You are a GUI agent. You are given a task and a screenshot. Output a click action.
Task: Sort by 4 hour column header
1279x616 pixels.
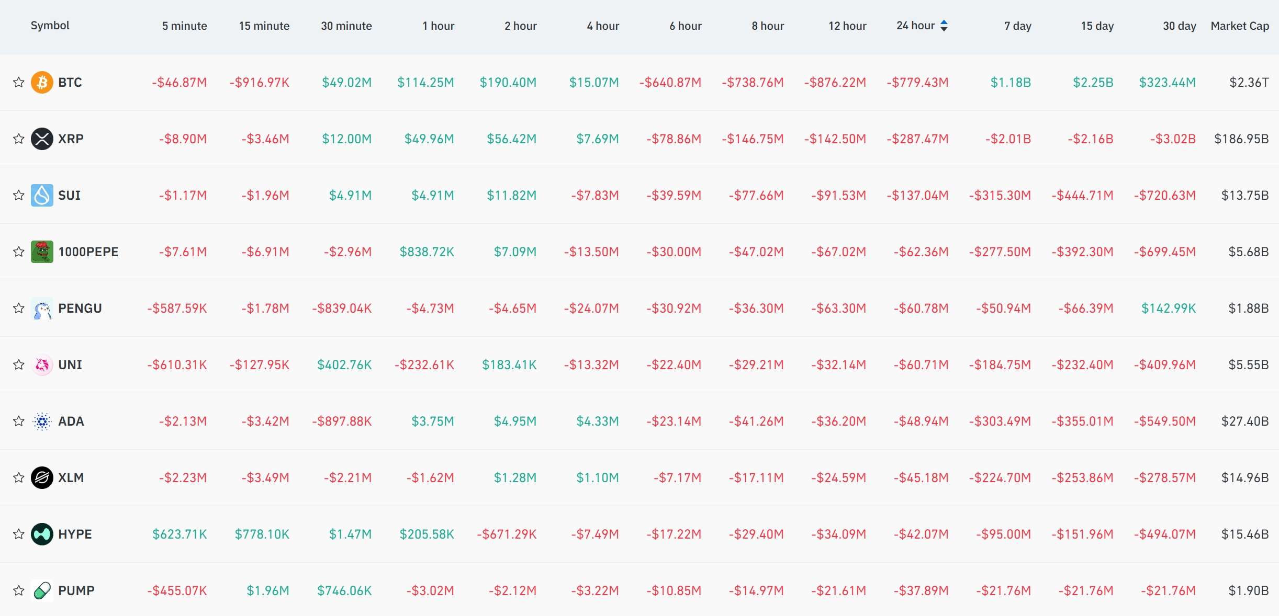point(603,26)
